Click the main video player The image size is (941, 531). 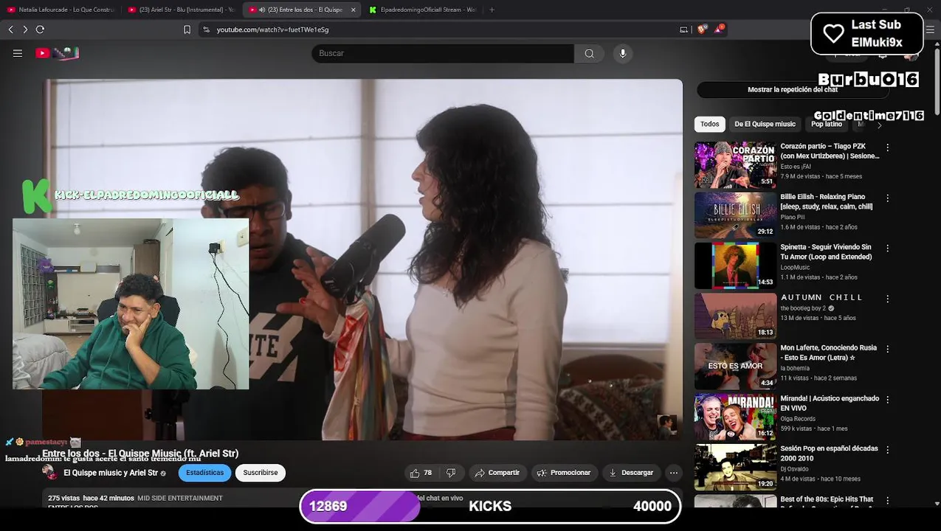362,260
